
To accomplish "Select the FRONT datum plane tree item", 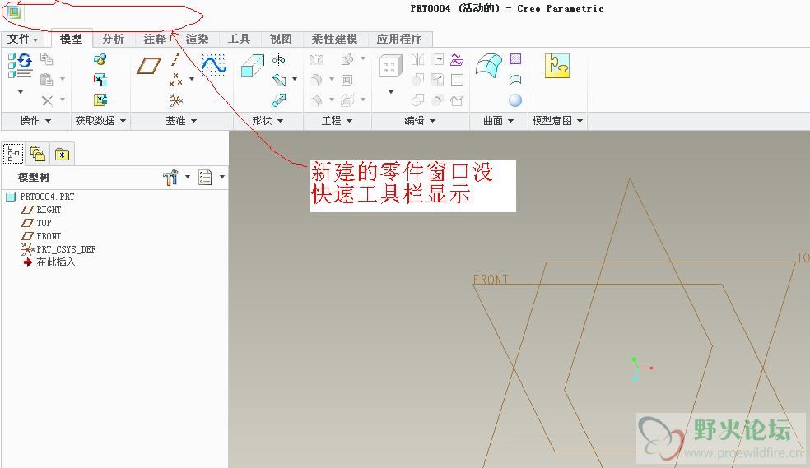I will click(x=41, y=236).
